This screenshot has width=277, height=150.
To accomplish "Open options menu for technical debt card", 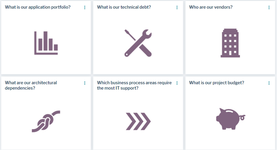I will click(177, 8).
